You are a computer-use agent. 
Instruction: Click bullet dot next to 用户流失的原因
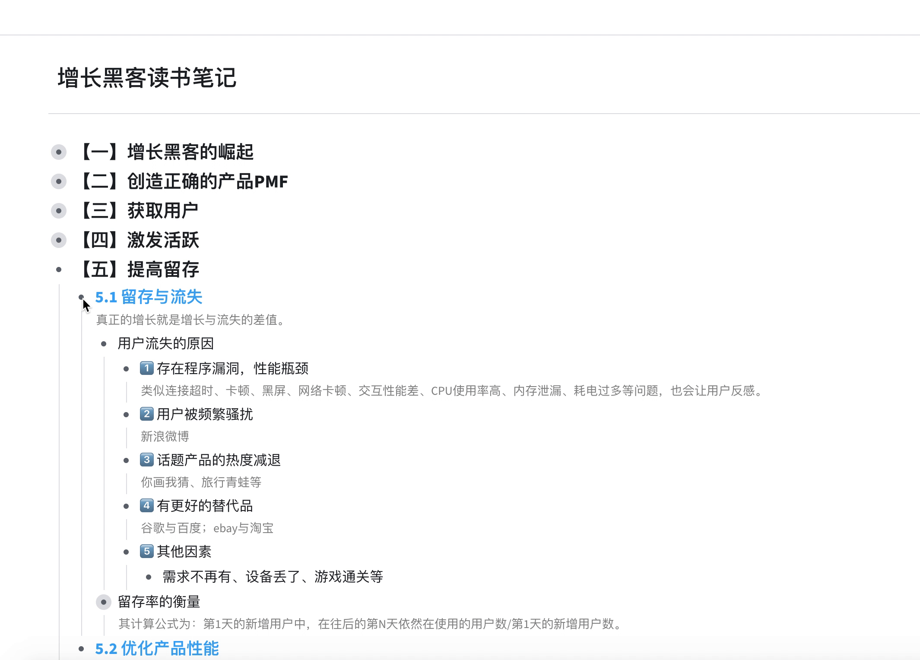[104, 344]
